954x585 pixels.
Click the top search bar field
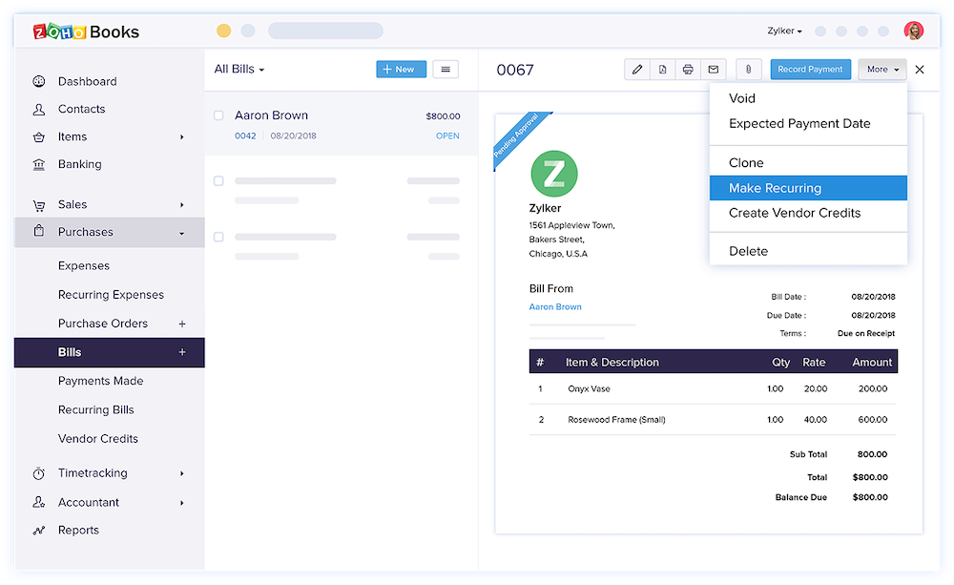[x=325, y=31]
